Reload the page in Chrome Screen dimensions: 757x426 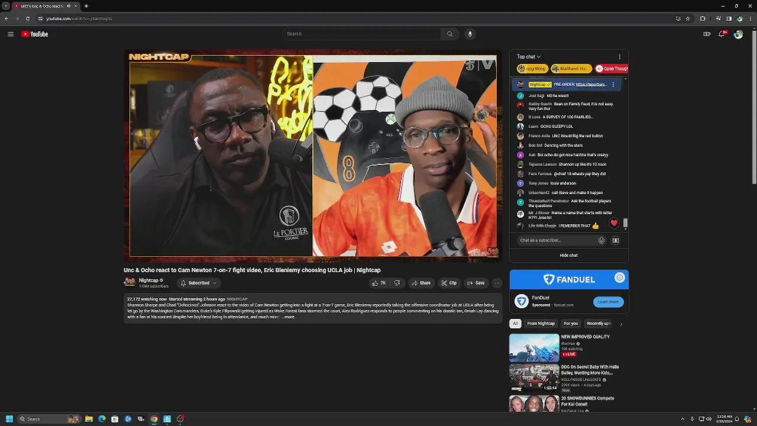point(27,18)
